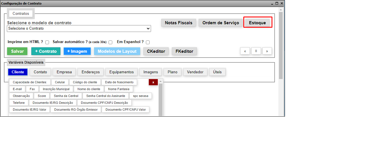The height and width of the screenshot is (164, 369).
Task: Enable Imprime em HTML checkbox
Action: (47, 42)
